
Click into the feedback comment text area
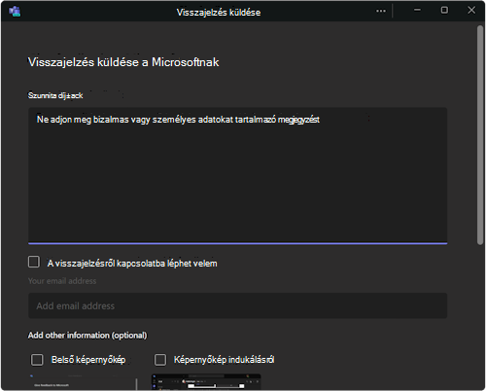(237, 175)
